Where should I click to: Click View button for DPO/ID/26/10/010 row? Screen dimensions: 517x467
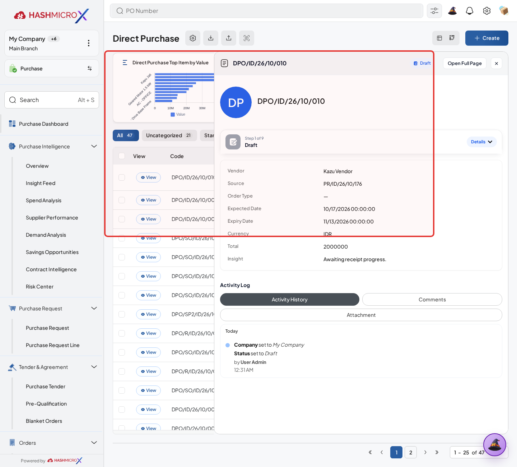[148, 177]
